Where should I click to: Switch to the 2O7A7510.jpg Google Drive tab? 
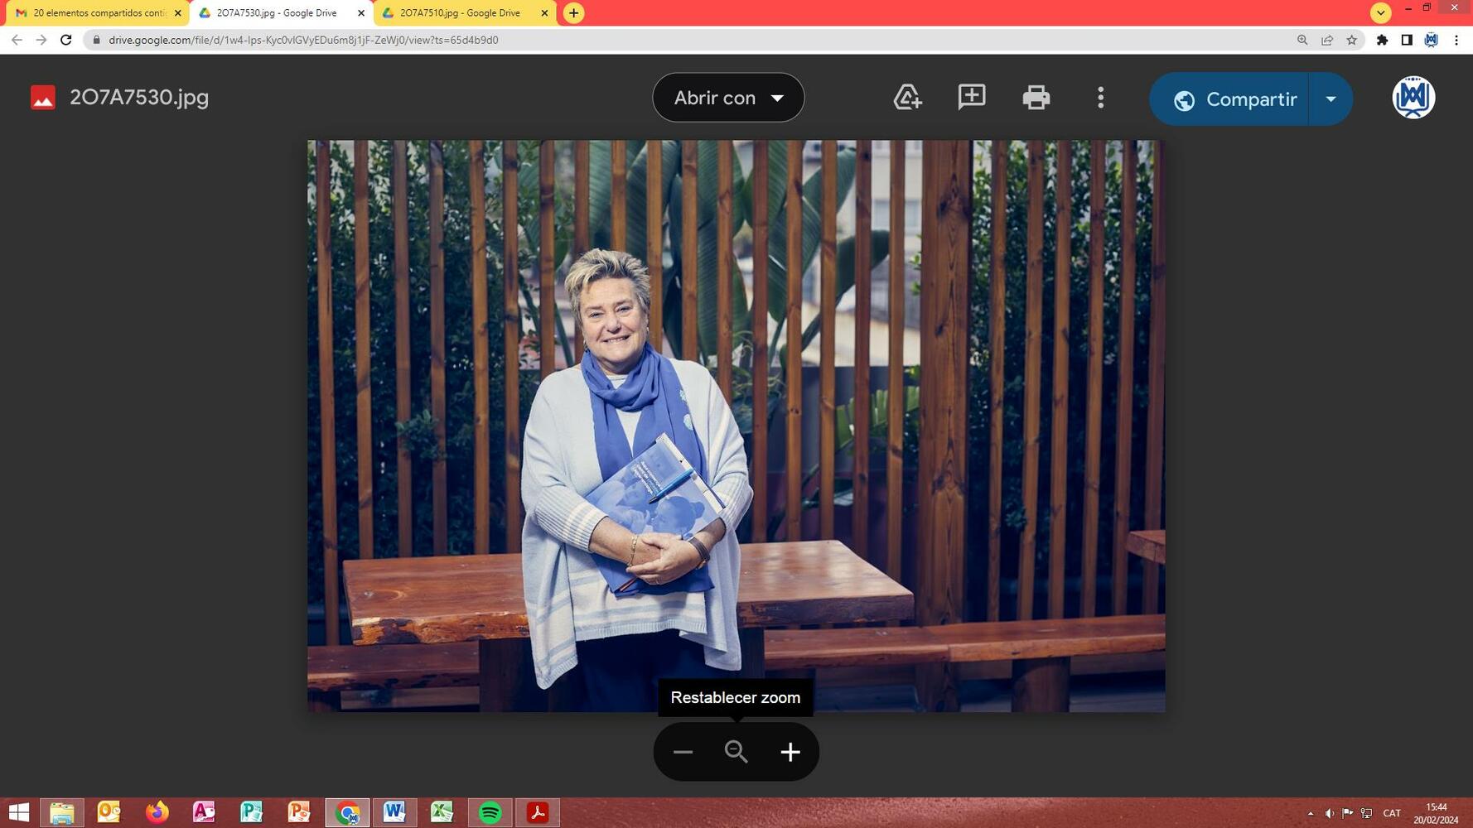(460, 13)
